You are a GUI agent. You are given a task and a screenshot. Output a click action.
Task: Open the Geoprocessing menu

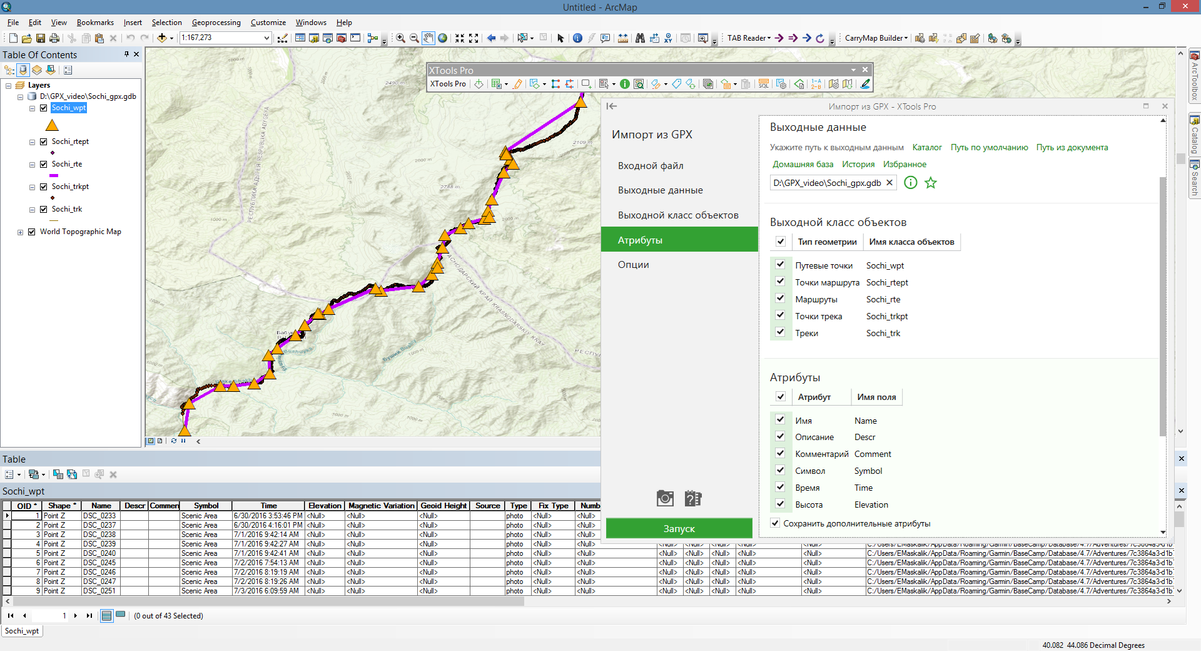[216, 23]
